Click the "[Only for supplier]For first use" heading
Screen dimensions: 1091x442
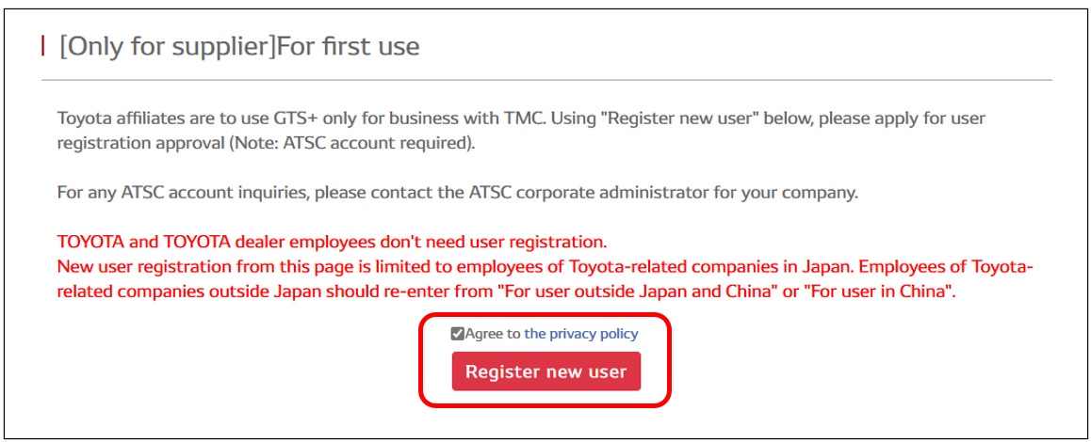pyautogui.click(x=239, y=46)
